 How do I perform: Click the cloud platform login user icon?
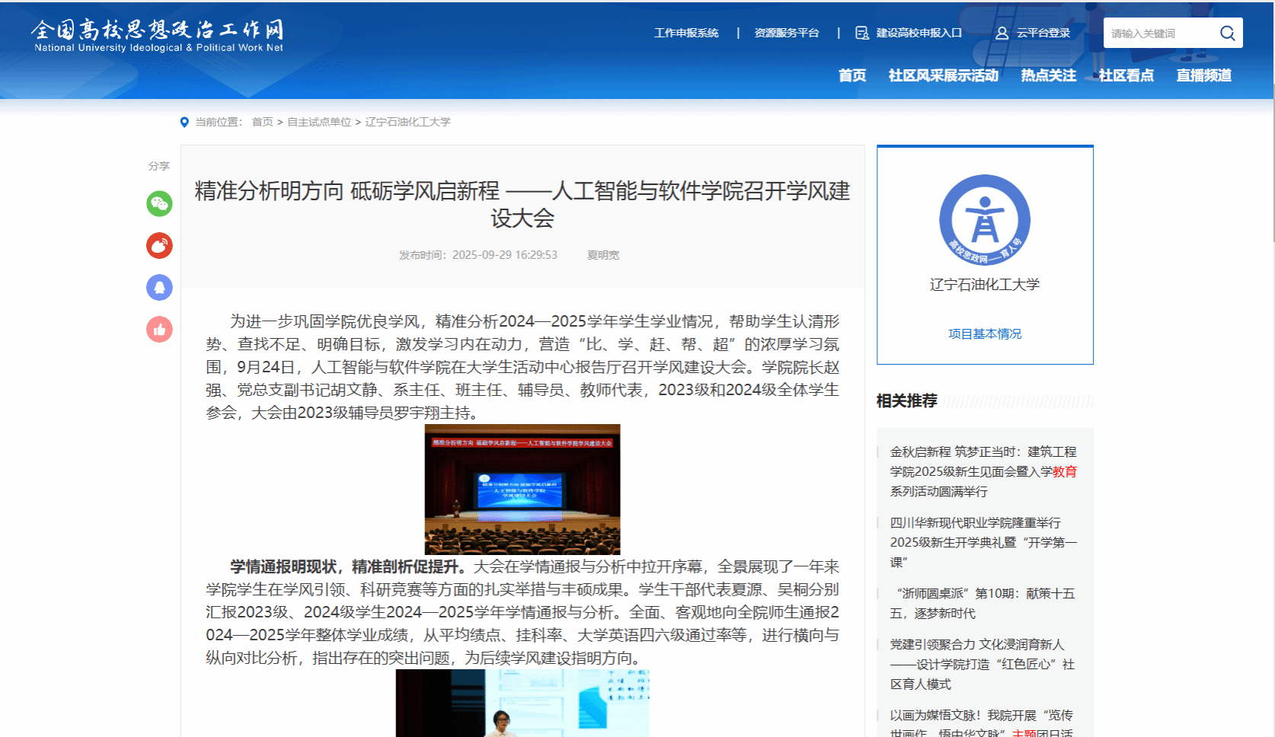tap(1002, 33)
